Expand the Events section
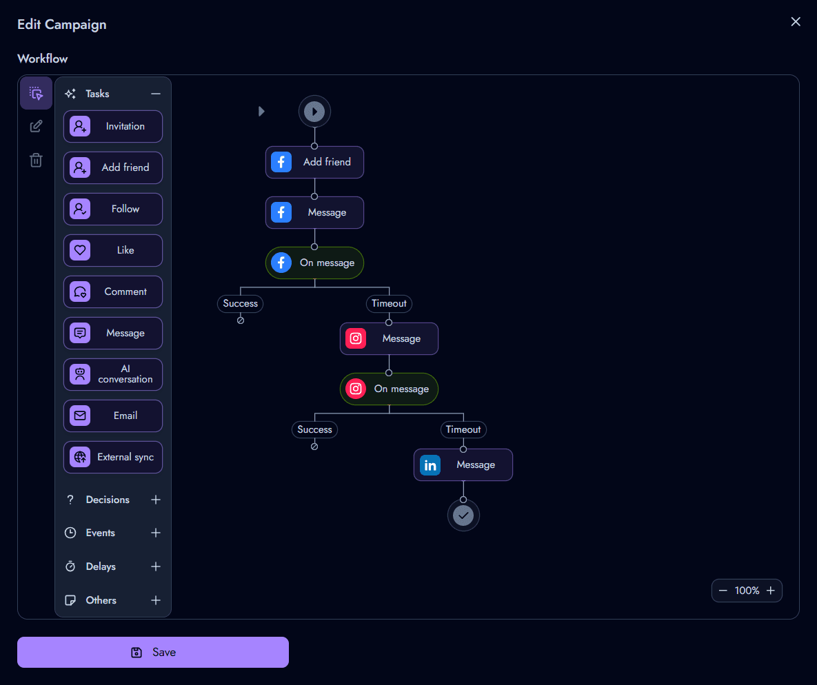The image size is (817, 685). click(x=156, y=533)
